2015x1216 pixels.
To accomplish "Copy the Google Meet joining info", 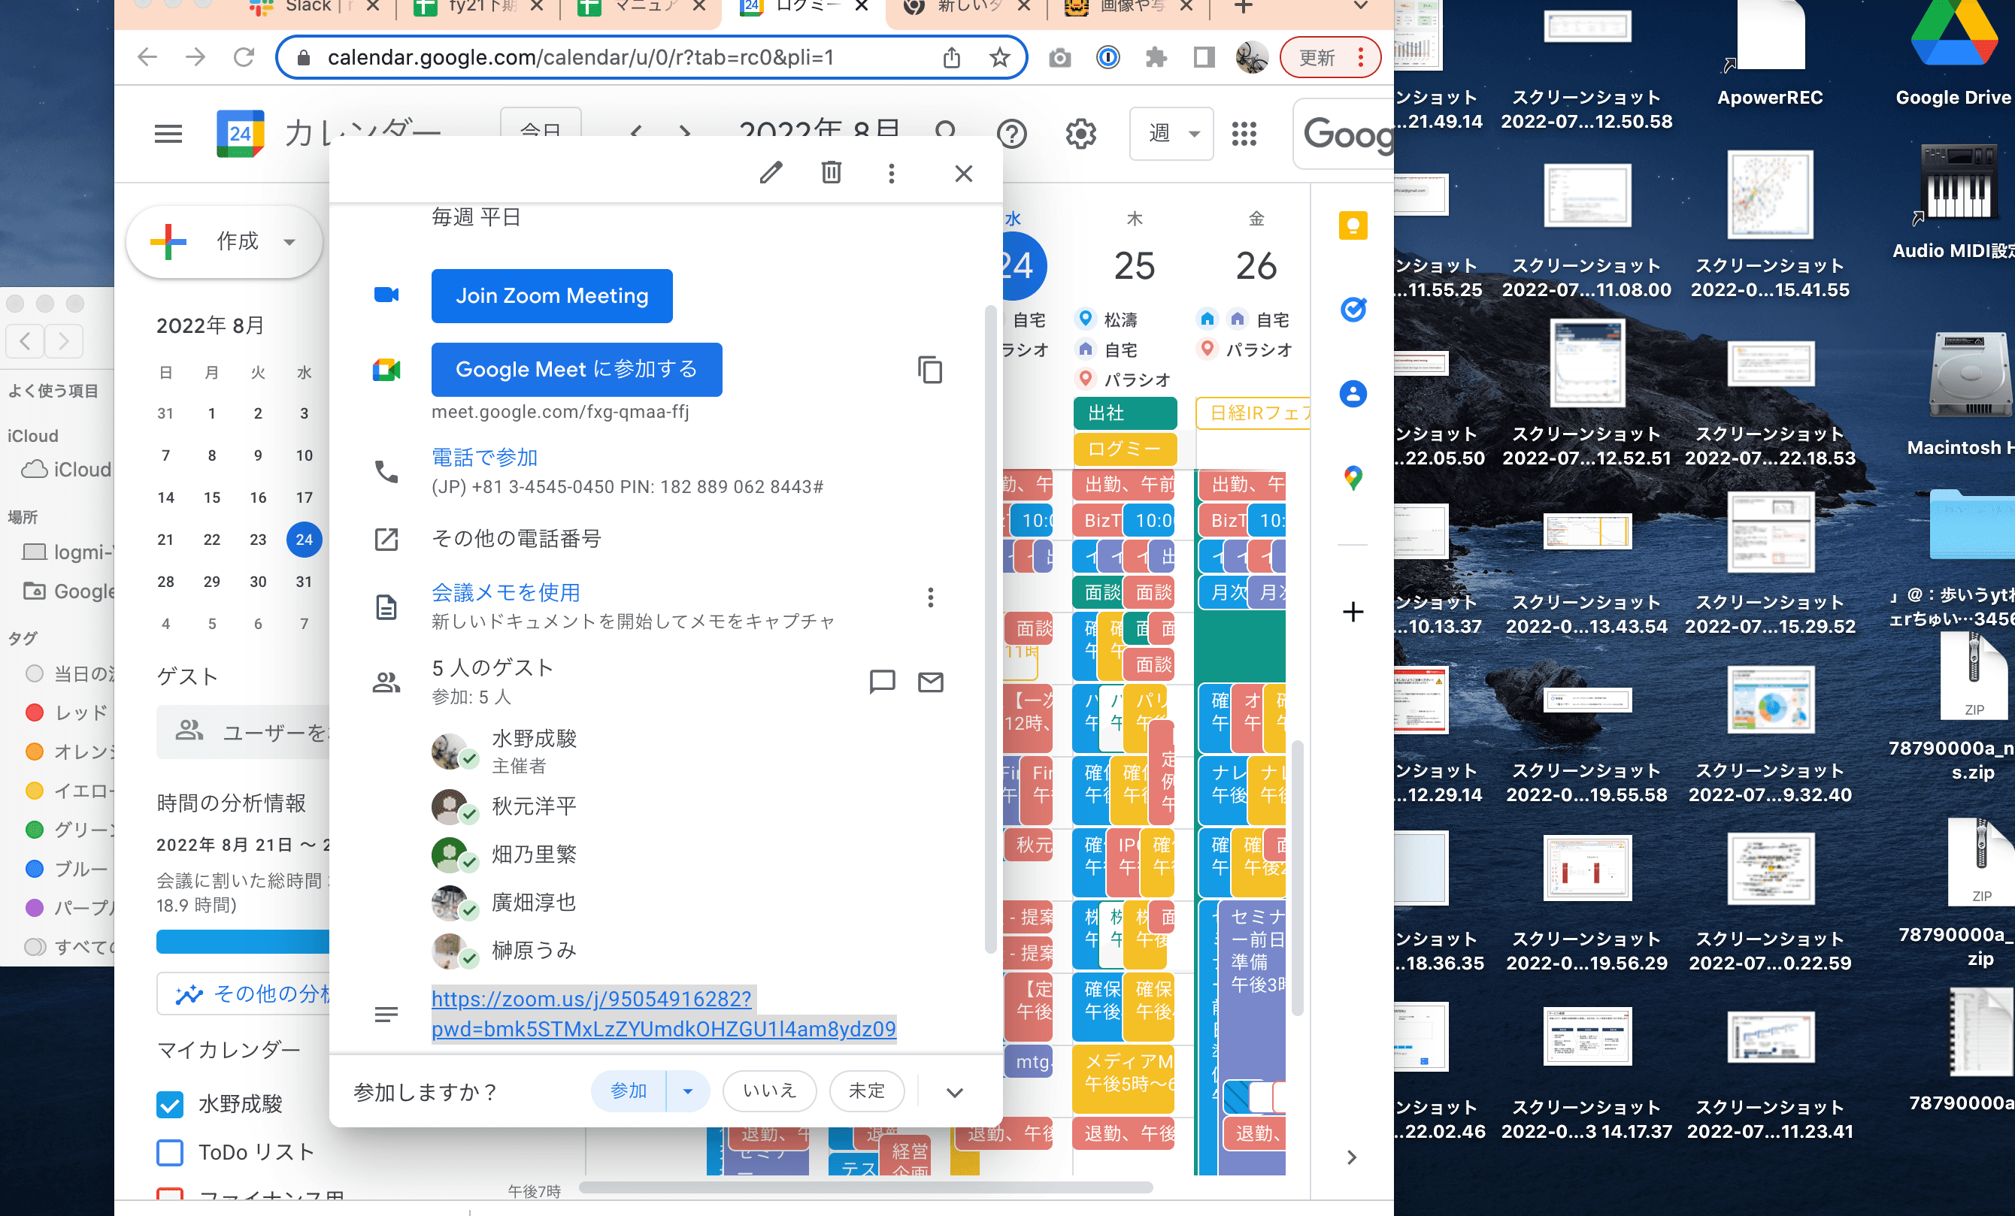I will [930, 371].
